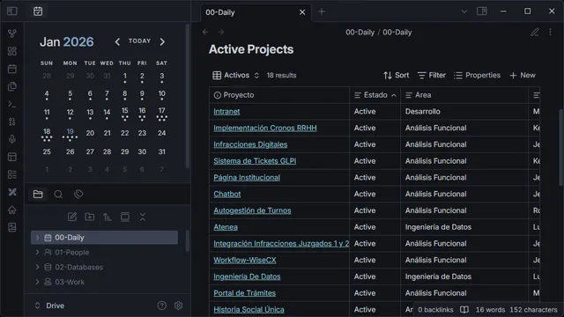Screen dimensions: 564x317
Task: Click the 00-Daily breadcrumb parent folder
Action: [x=360, y=33]
